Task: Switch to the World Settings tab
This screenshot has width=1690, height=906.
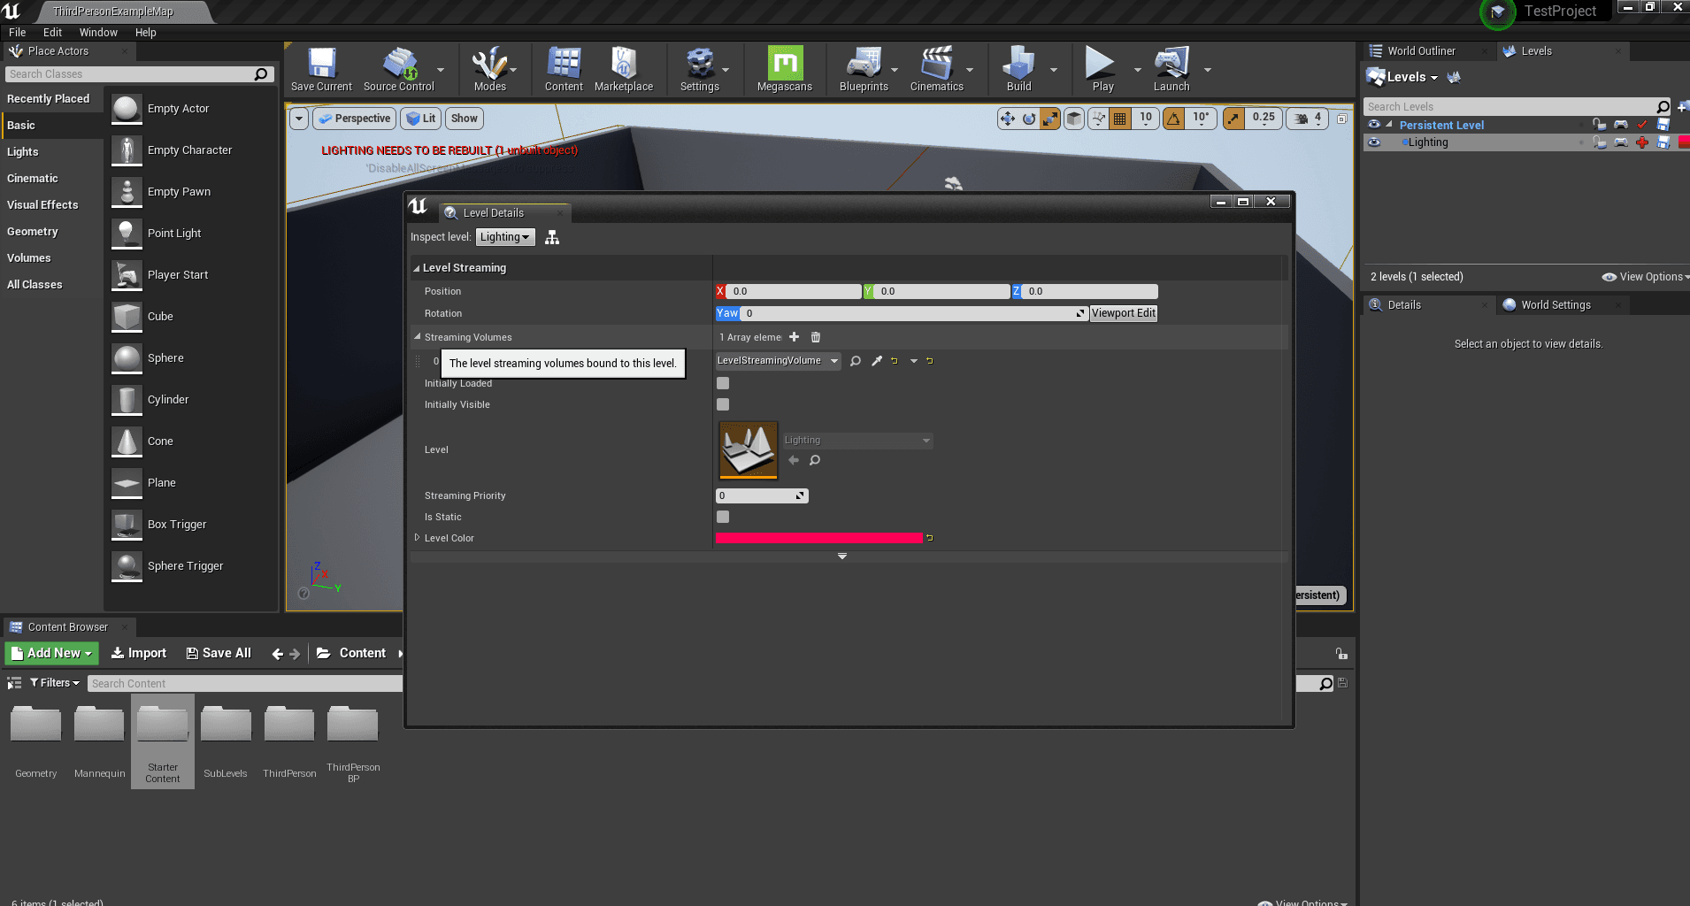Action: pyautogui.click(x=1555, y=305)
